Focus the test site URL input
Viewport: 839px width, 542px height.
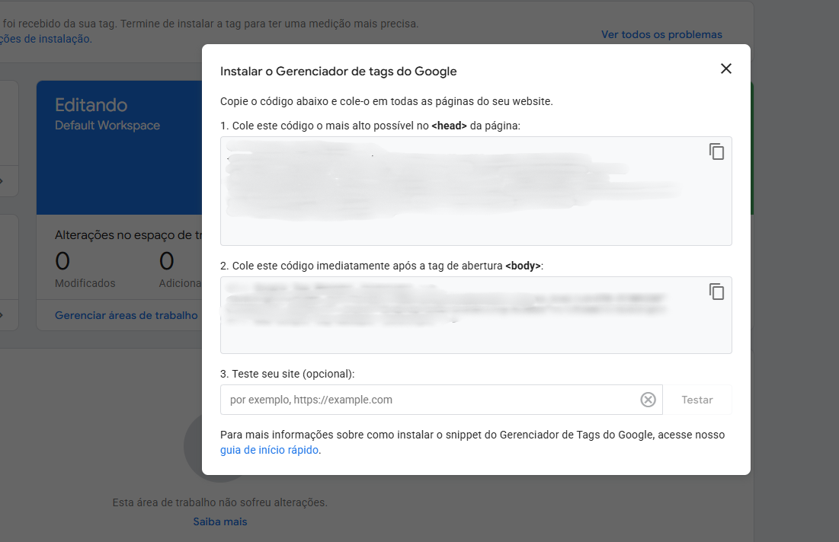point(427,400)
